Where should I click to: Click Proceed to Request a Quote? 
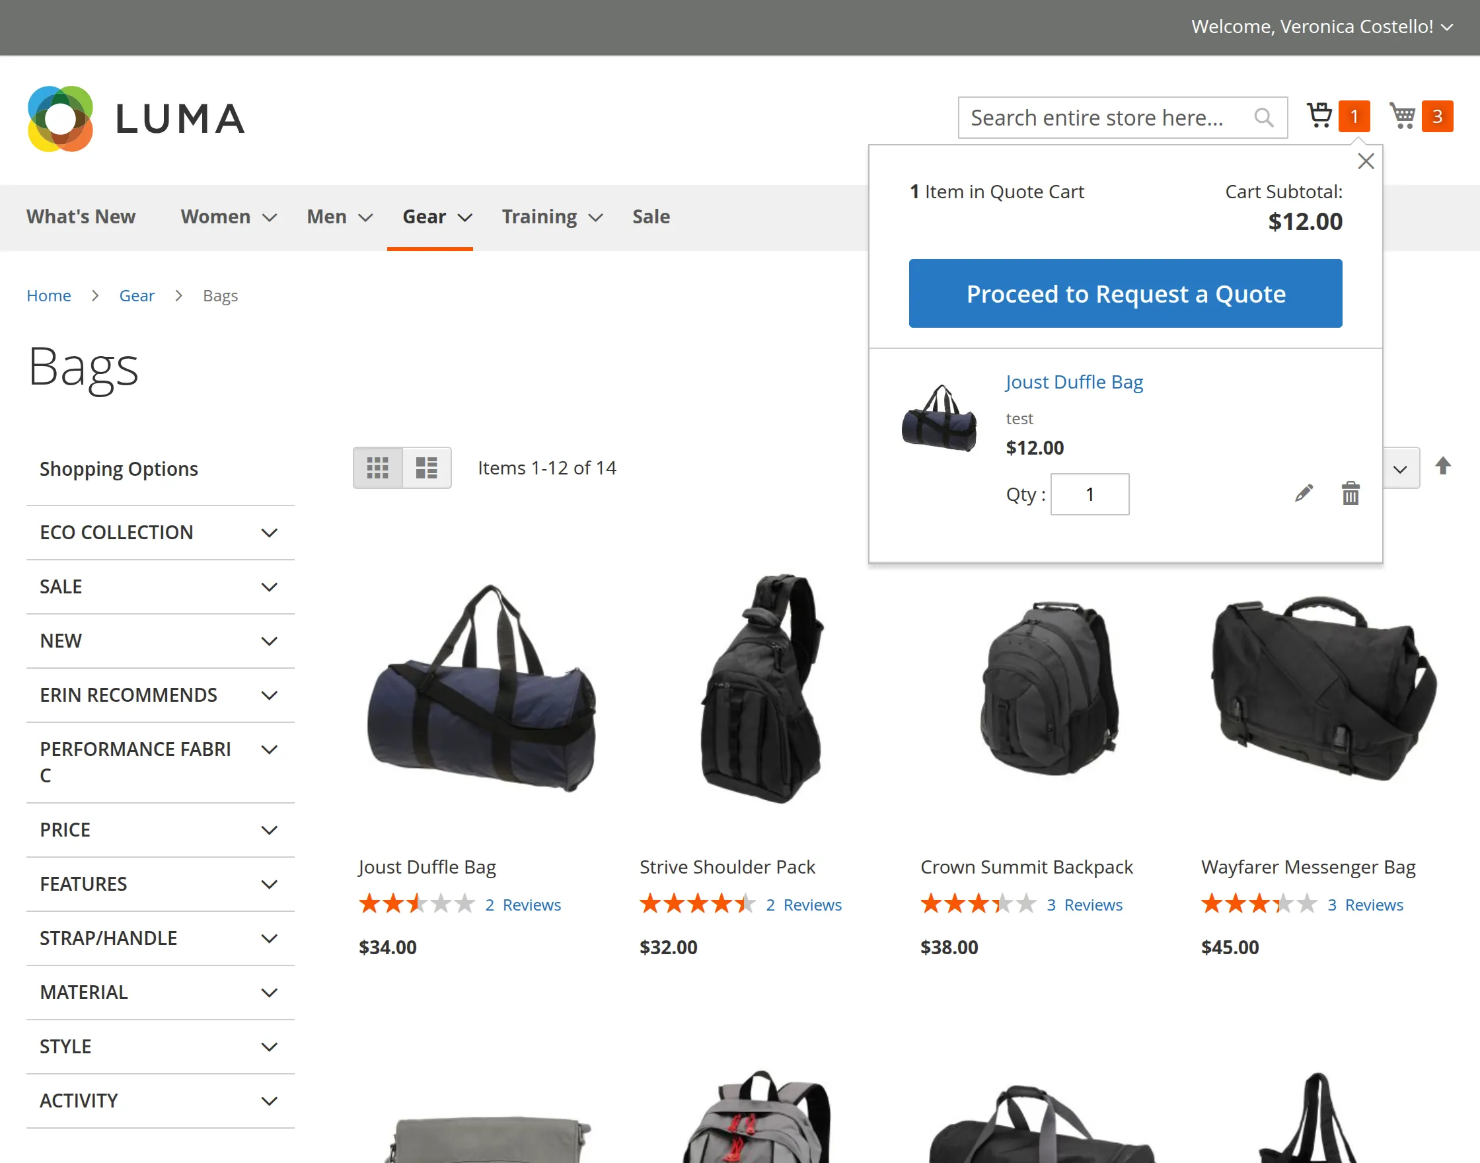pyautogui.click(x=1125, y=293)
